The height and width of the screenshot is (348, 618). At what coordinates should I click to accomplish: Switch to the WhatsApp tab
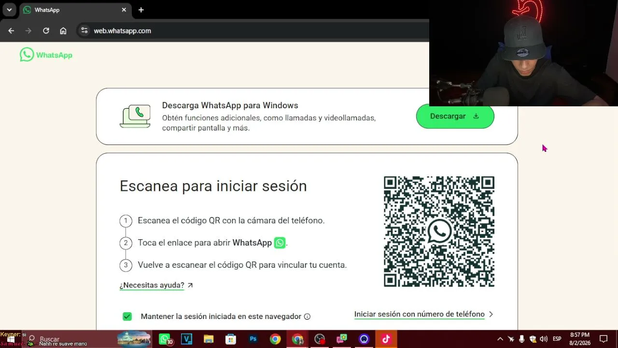[x=75, y=10]
